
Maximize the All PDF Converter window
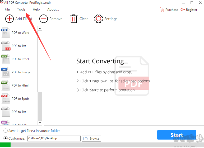(x=192, y=3)
